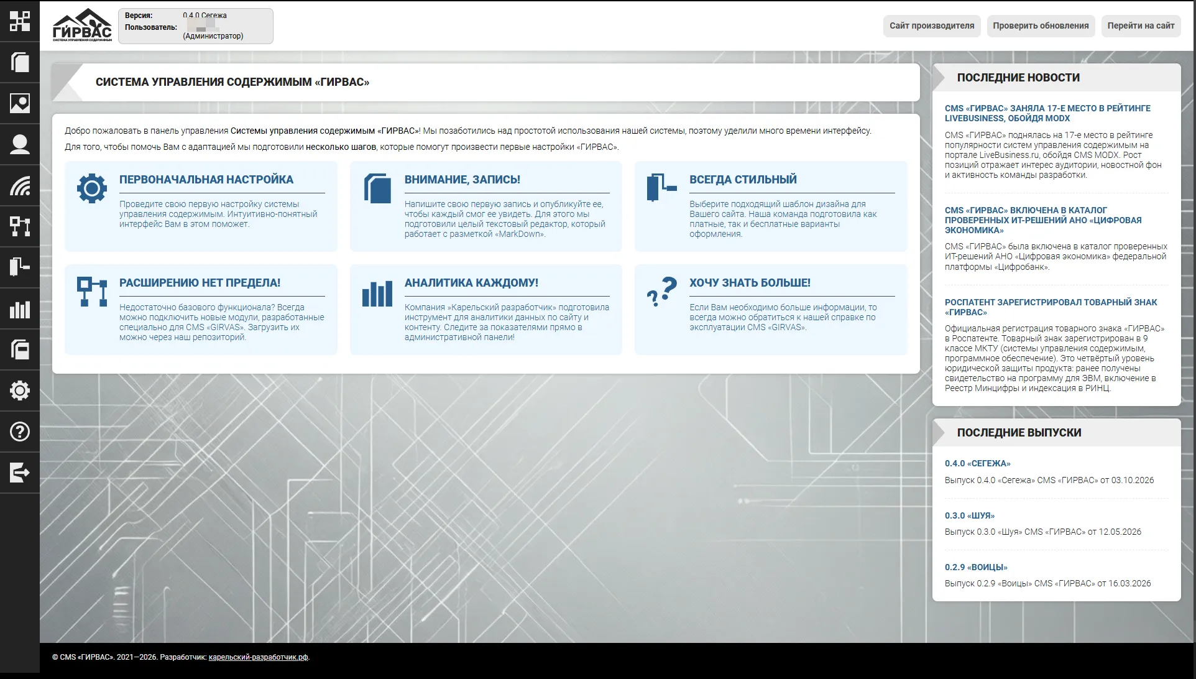Open the RSS feed icon in sidebar

[x=20, y=185]
